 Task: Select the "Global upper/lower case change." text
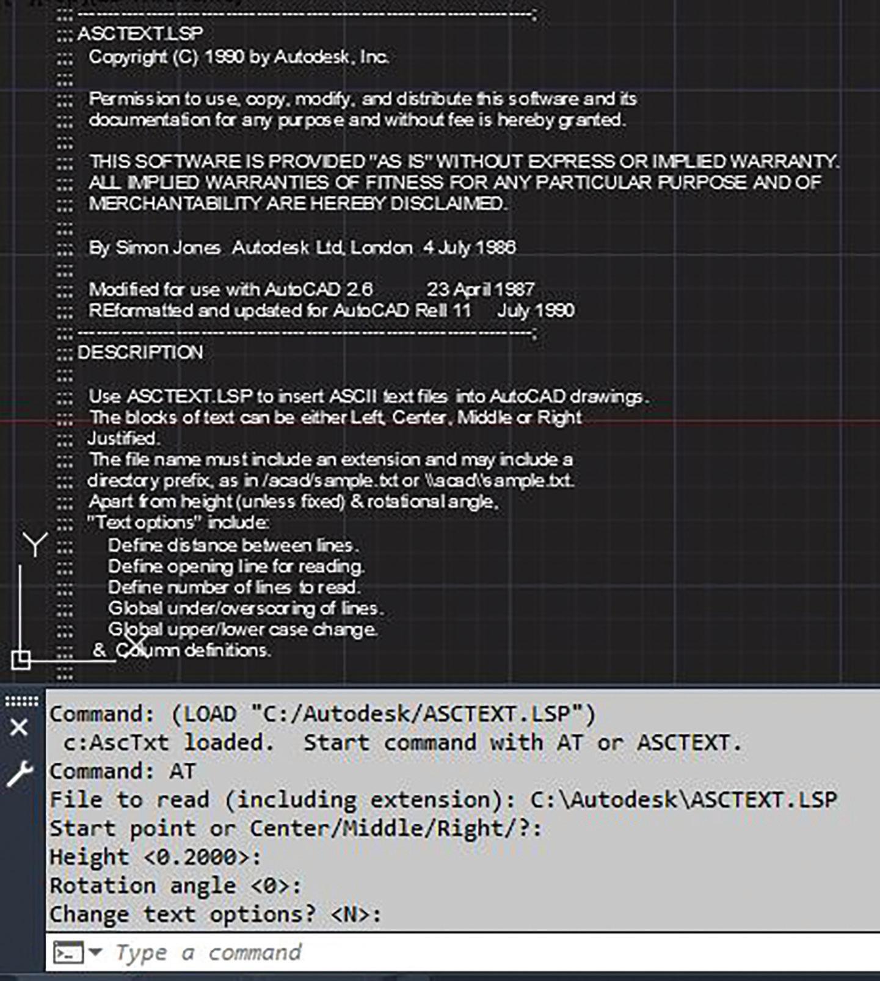coord(243,630)
